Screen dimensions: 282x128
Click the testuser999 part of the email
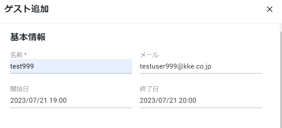point(159,66)
